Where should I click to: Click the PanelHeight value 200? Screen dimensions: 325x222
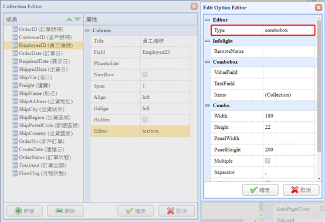(289, 149)
